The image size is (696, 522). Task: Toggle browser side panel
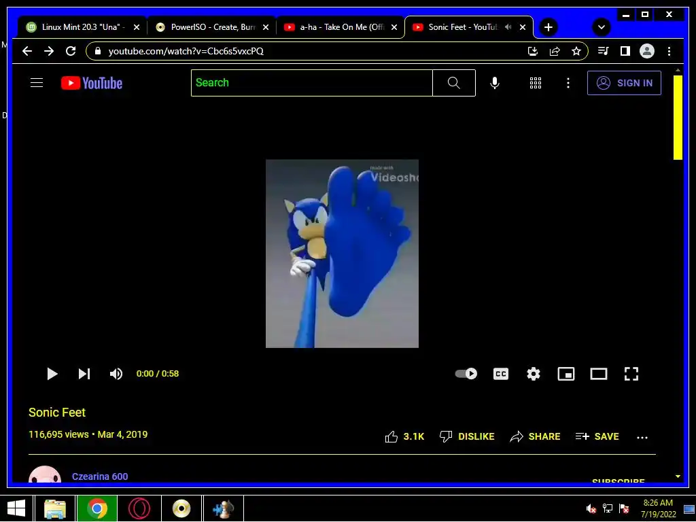(x=625, y=51)
